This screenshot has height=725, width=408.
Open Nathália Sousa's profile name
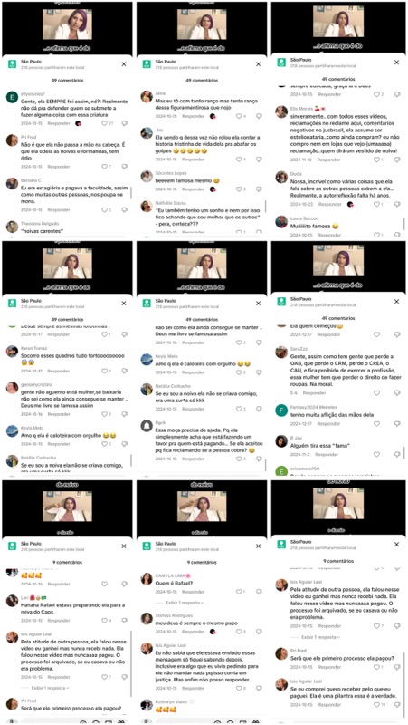tap(170, 202)
